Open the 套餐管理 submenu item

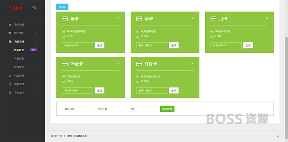tap(19, 50)
